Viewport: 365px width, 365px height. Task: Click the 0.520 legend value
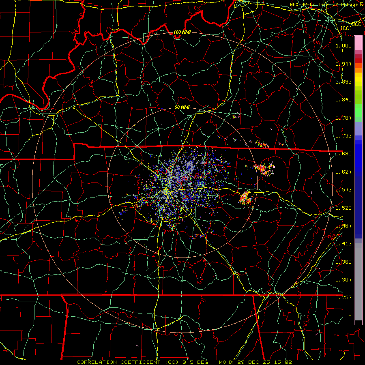pyautogui.click(x=344, y=208)
